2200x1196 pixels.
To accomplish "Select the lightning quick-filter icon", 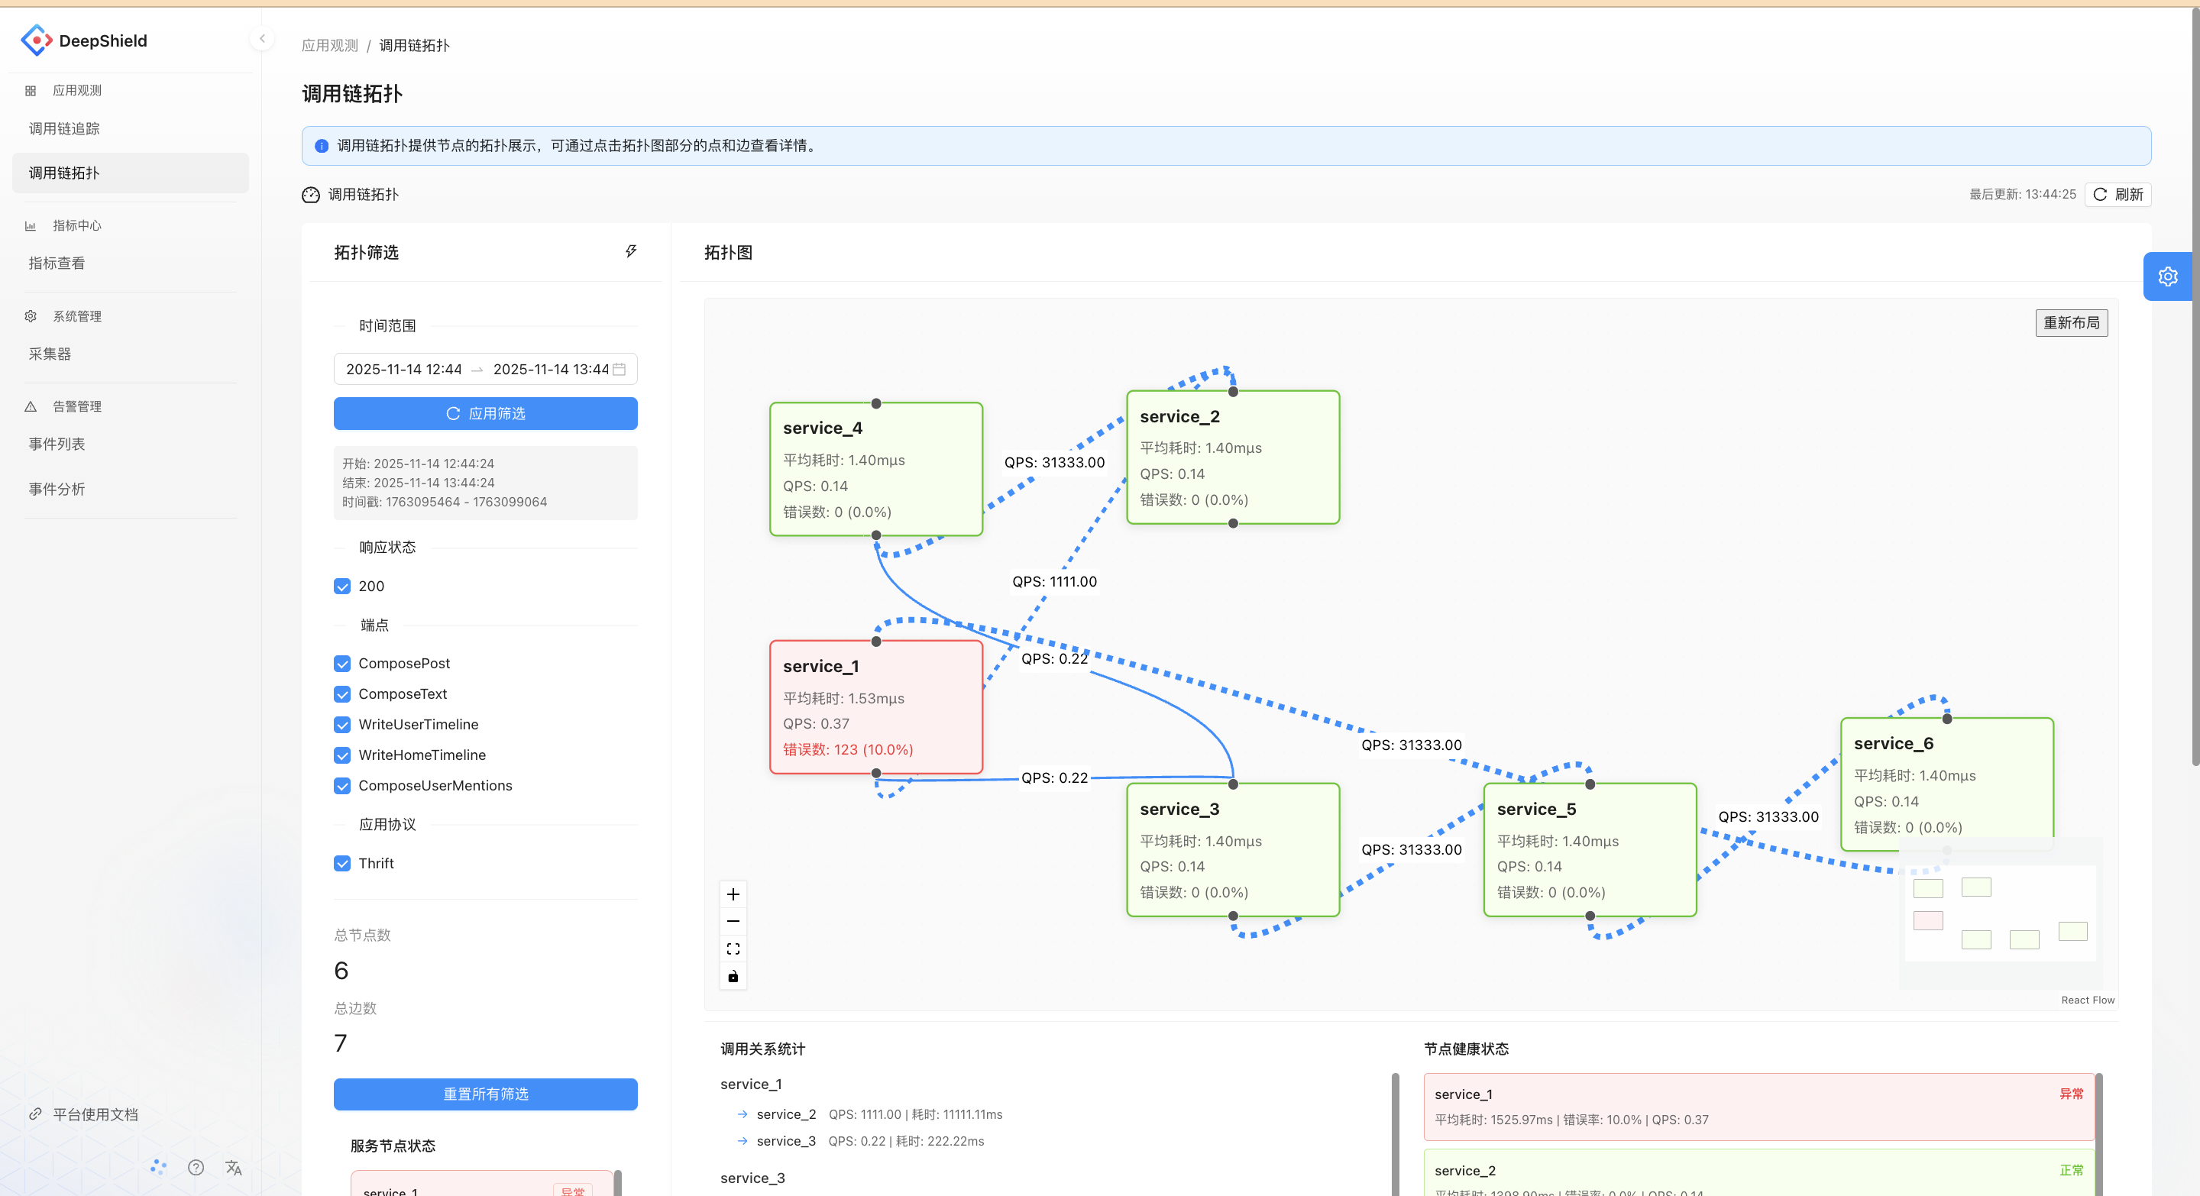I will (630, 252).
